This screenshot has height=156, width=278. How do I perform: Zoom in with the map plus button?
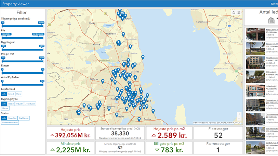point(239,114)
